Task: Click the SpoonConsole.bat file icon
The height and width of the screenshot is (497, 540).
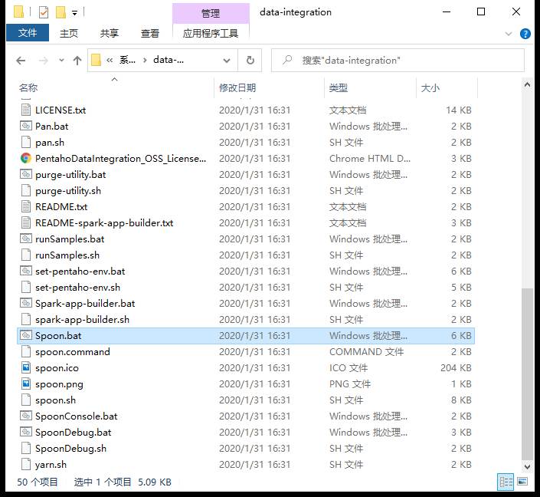Action: point(26,416)
